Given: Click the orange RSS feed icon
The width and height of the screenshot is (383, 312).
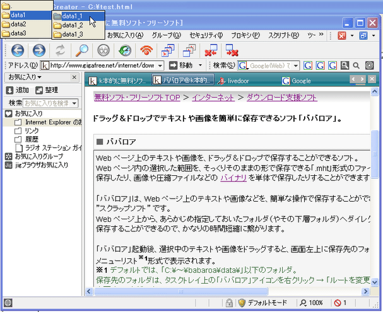Looking at the screenshot, I should [146, 50].
